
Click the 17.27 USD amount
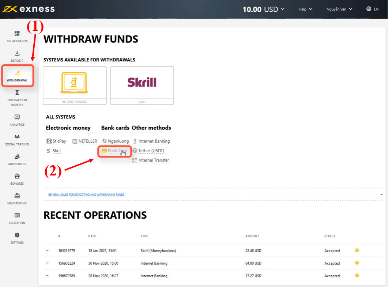click(253, 276)
